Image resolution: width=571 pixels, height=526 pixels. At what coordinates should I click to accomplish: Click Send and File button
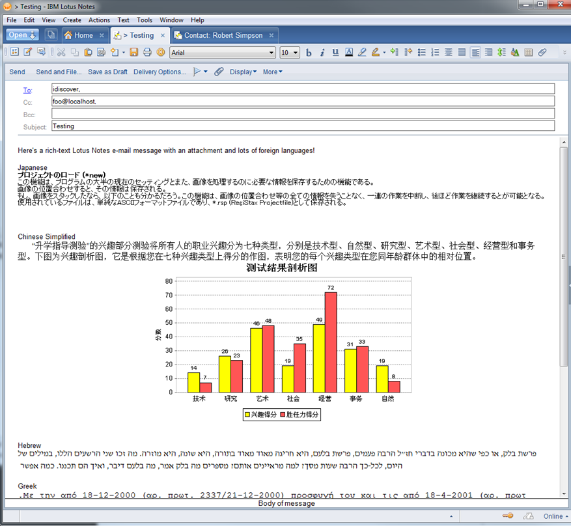click(59, 72)
